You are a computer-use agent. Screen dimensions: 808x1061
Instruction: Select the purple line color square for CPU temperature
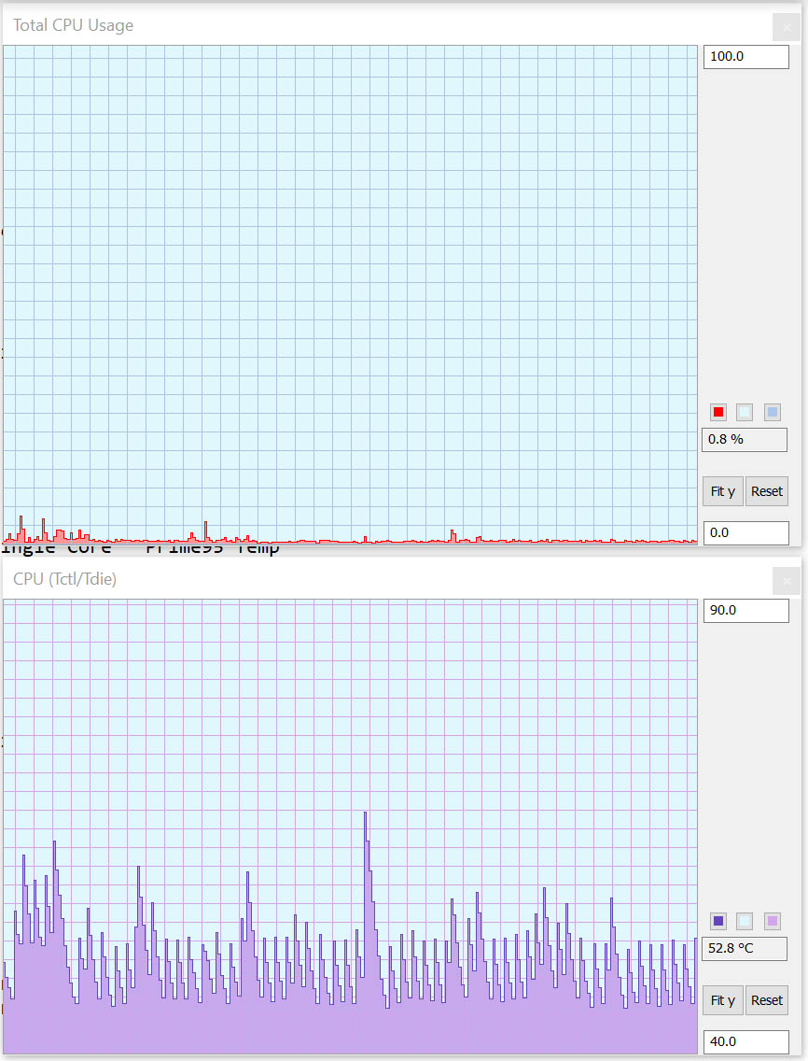point(717,921)
